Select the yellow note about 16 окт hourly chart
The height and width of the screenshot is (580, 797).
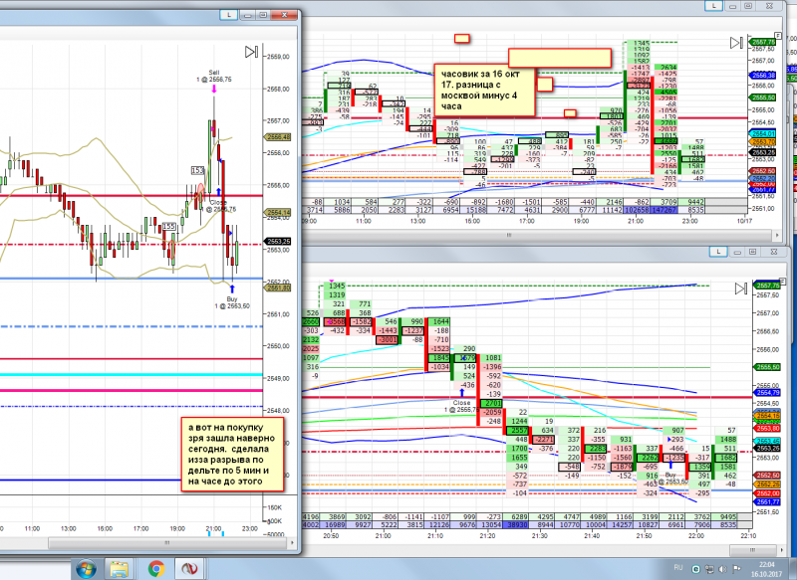[x=484, y=91]
